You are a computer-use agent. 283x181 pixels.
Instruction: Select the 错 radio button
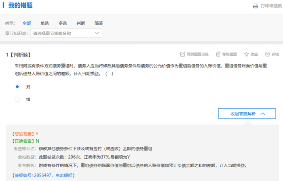coord(17,99)
